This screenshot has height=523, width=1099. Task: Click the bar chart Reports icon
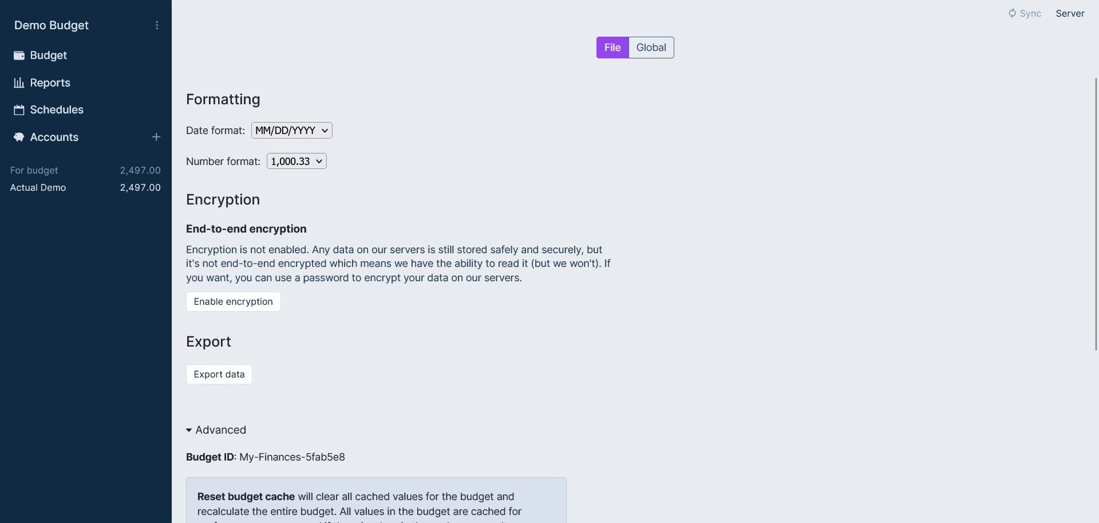click(19, 83)
